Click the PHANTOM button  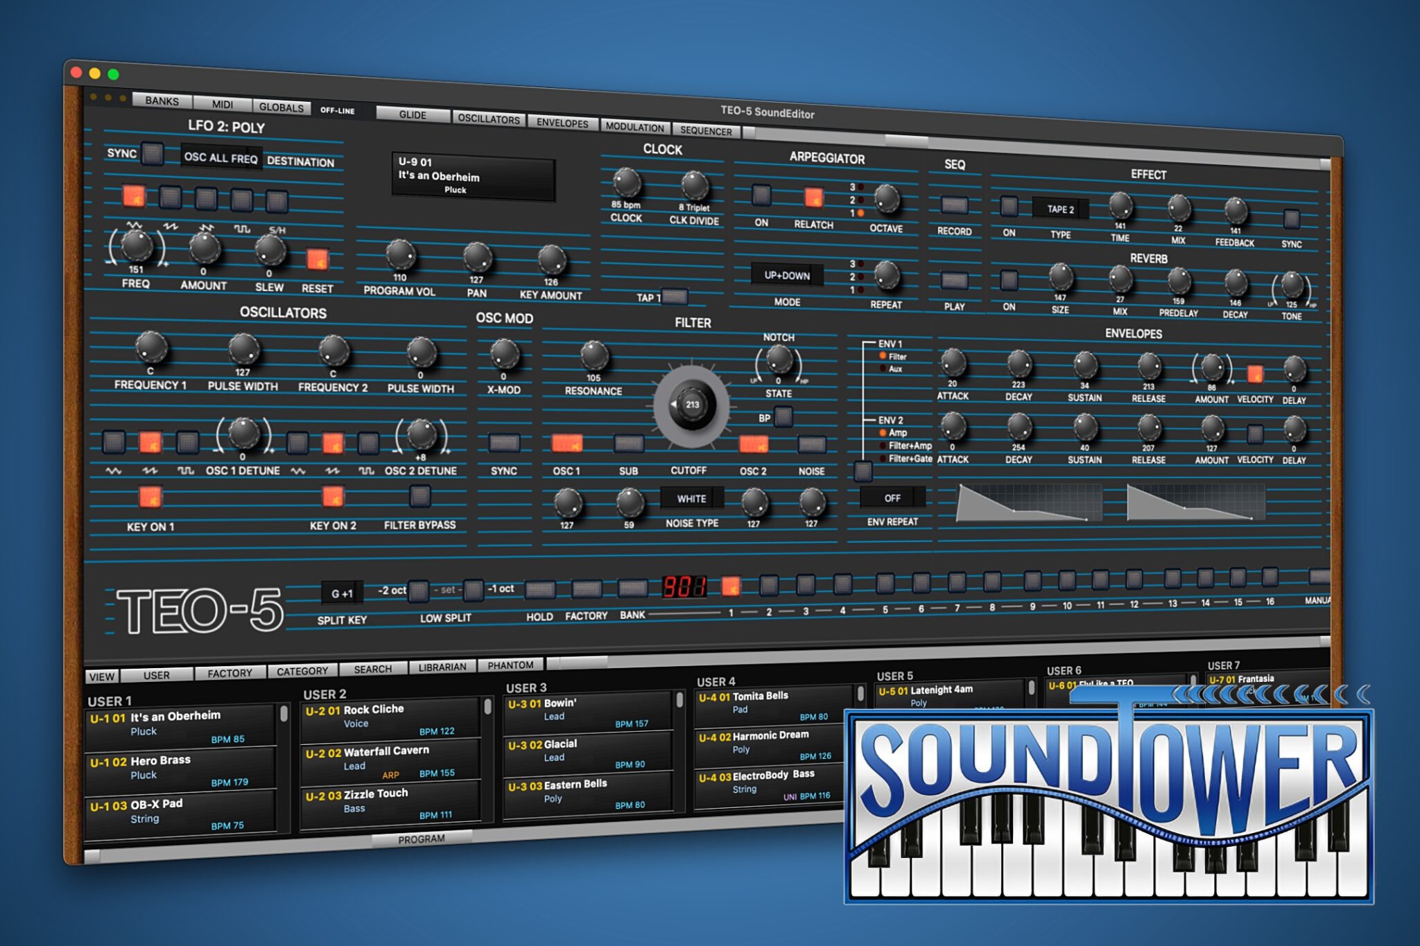coord(510,665)
